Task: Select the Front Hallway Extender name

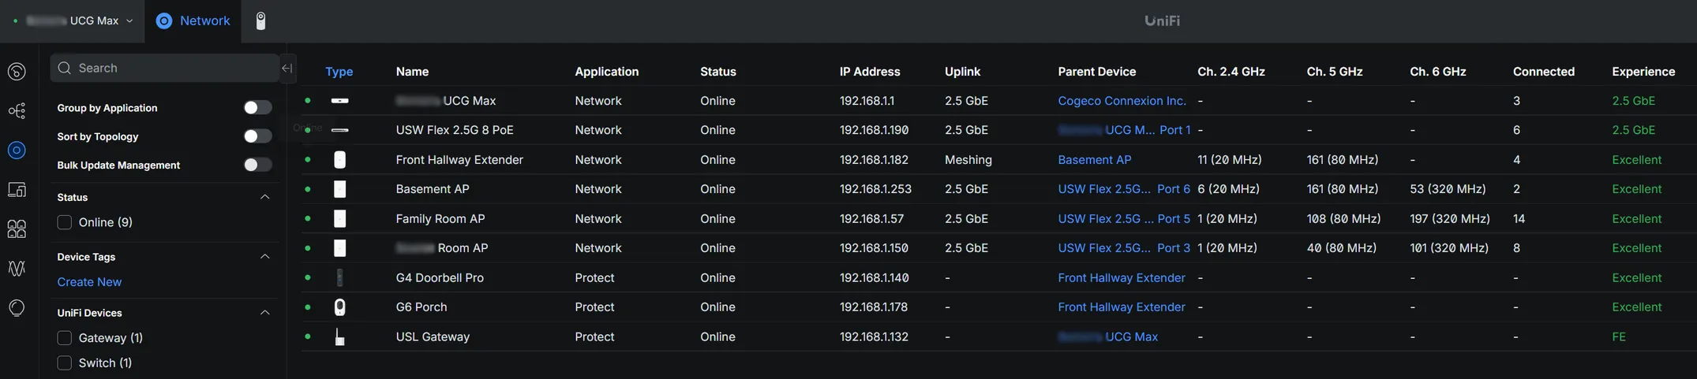Action: (459, 160)
